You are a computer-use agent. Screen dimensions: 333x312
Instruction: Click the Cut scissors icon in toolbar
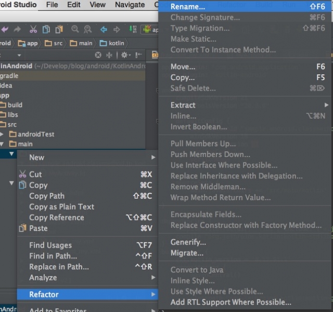[33, 29]
